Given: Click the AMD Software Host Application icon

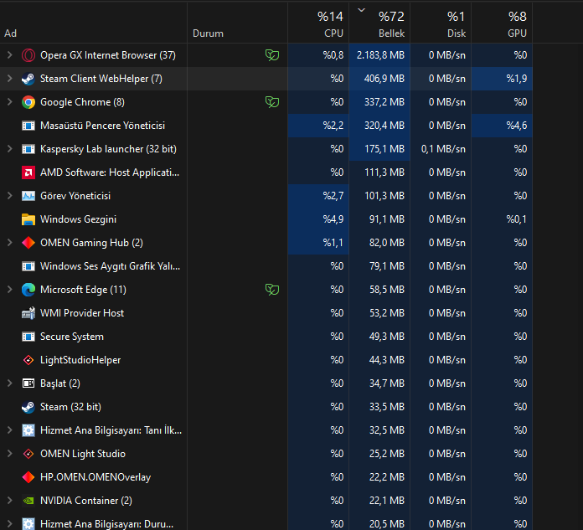Looking at the screenshot, I should coord(28,172).
